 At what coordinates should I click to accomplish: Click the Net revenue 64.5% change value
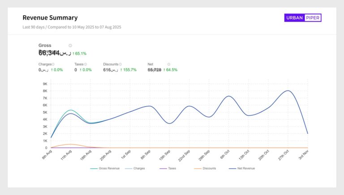click(170, 70)
